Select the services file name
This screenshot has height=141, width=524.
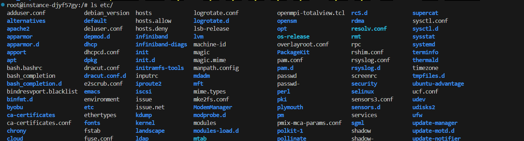click(364, 115)
